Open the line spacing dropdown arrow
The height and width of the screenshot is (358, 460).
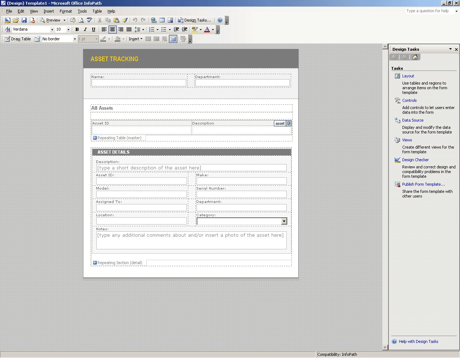(143, 30)
